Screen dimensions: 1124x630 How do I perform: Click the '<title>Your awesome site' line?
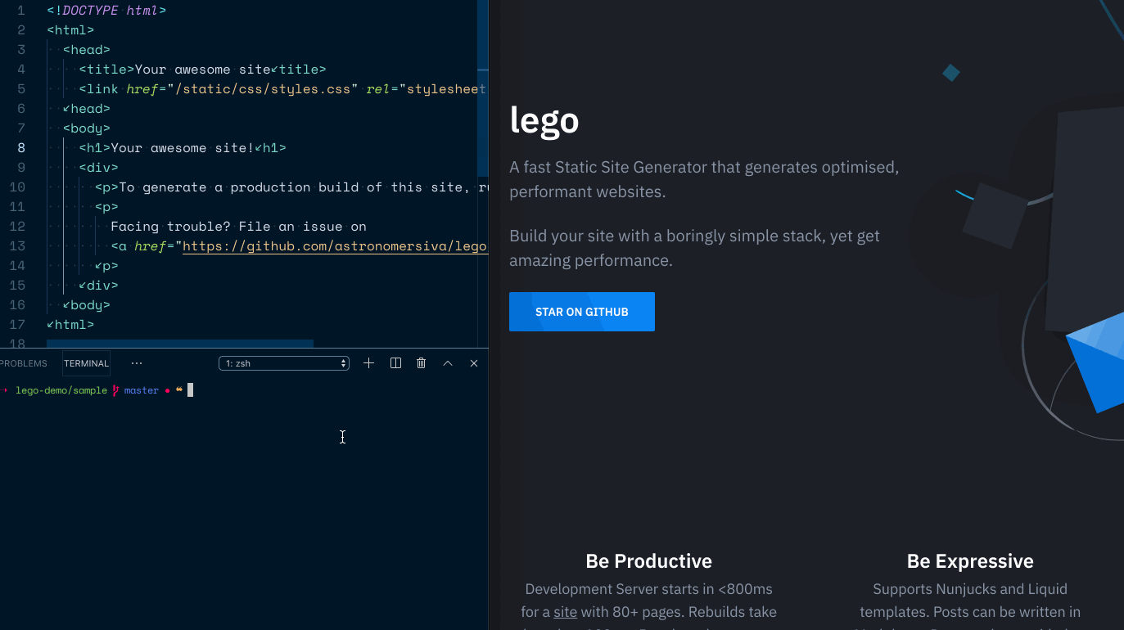click(x=202, y=70)
